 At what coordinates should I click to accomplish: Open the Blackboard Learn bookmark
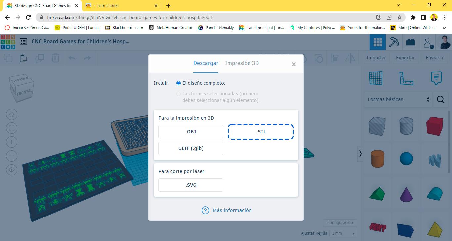point(124,28)
